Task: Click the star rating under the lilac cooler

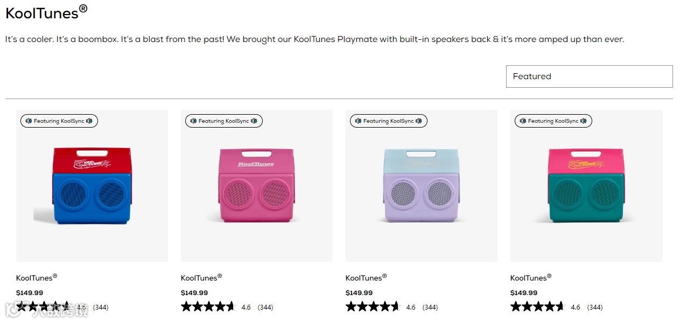Action: [x=373, y=307]
